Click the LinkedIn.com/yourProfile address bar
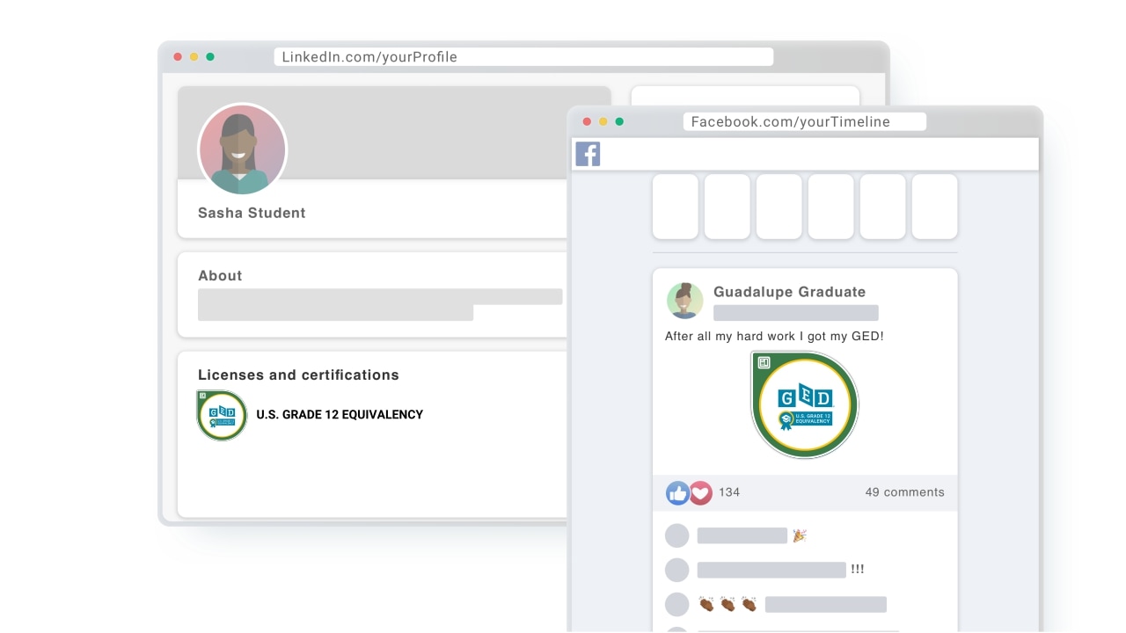Viewport: 1126px width, 633px height. click(x=524, y=57)
